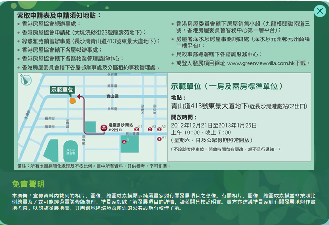Click the 順寧道 street label on map
This screenshot has width=329, height=225.
pos(112,86)
